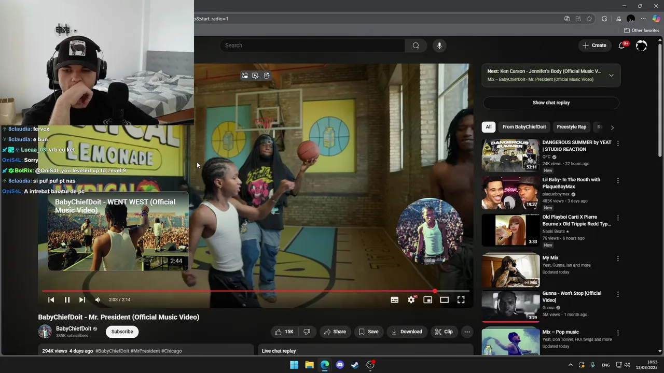Open Windows Start menu
Image resolution: width=664 pixels, height=373 pixels.
pos(294,365)
